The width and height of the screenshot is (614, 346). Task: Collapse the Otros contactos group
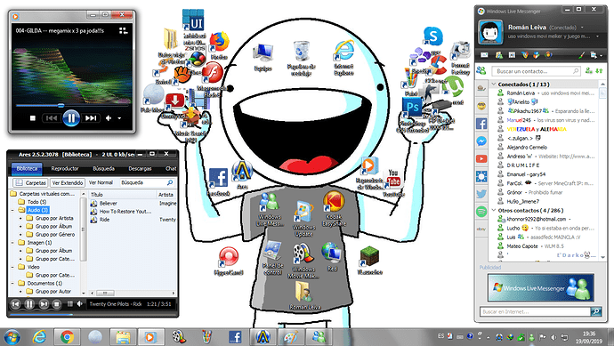point(494,210)
